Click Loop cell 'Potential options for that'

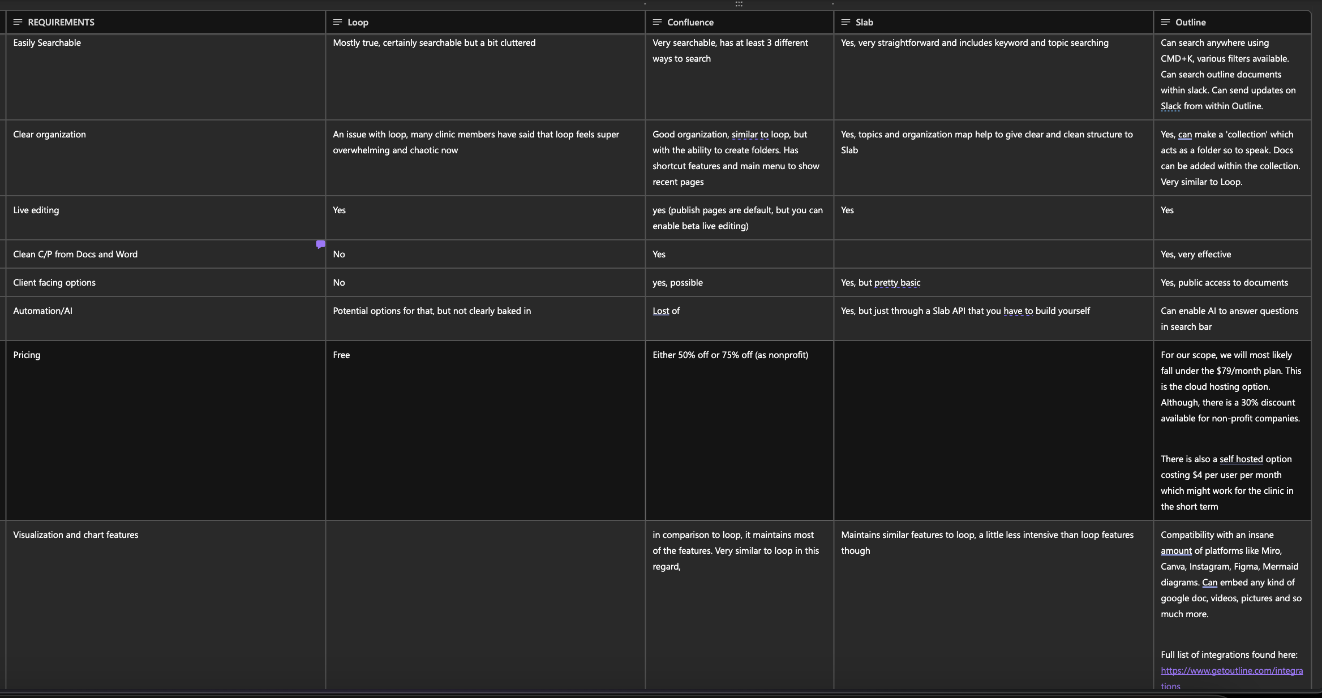[x=486, y=318]
